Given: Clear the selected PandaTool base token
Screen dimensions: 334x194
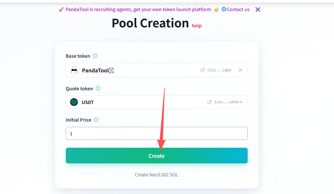Looking at the screenshot, I should tap(240, 70).
